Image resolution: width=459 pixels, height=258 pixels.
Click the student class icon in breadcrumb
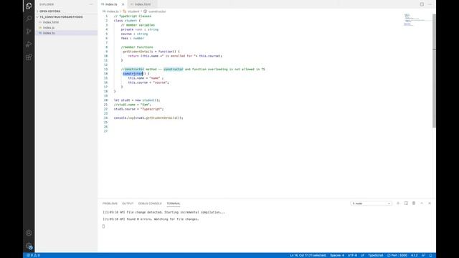click(125, 11)
